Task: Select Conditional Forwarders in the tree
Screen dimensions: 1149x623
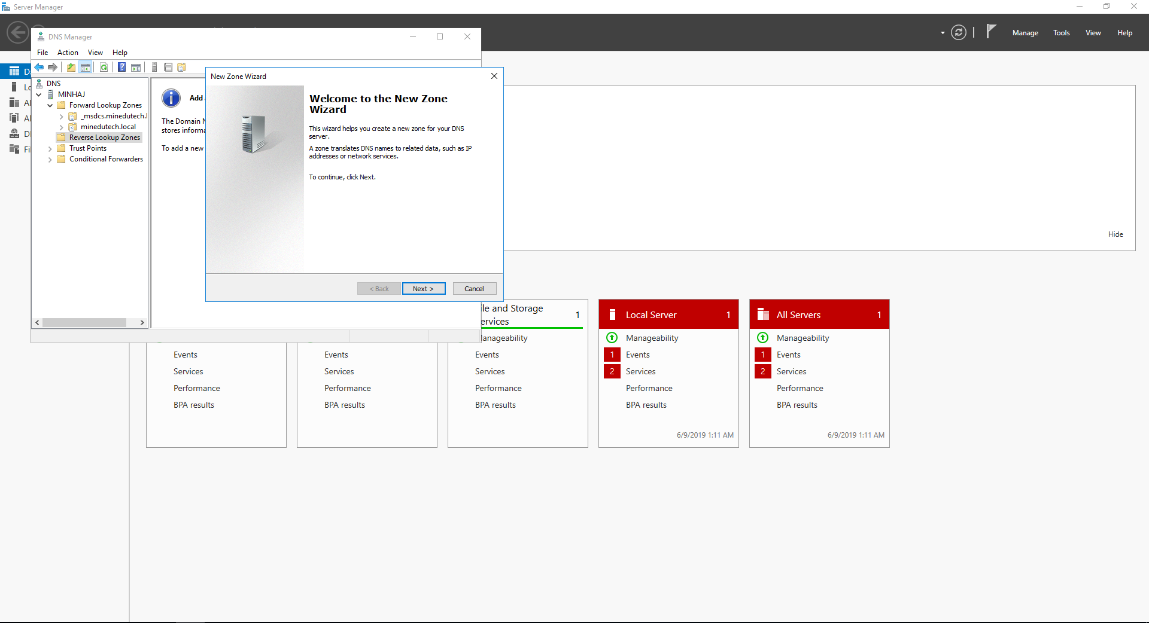Action: point(106,159)
